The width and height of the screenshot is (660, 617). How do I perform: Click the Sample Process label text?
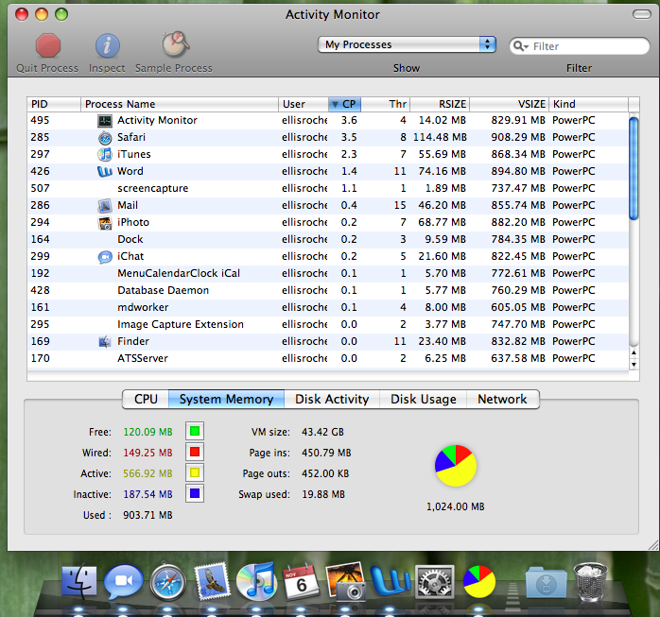coord(174,68)
